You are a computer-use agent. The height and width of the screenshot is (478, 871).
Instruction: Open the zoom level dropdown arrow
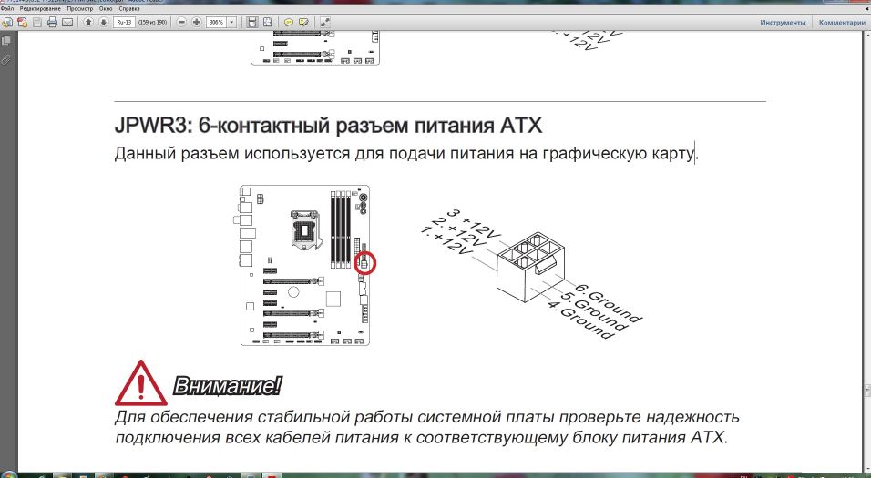pos(231,21)
